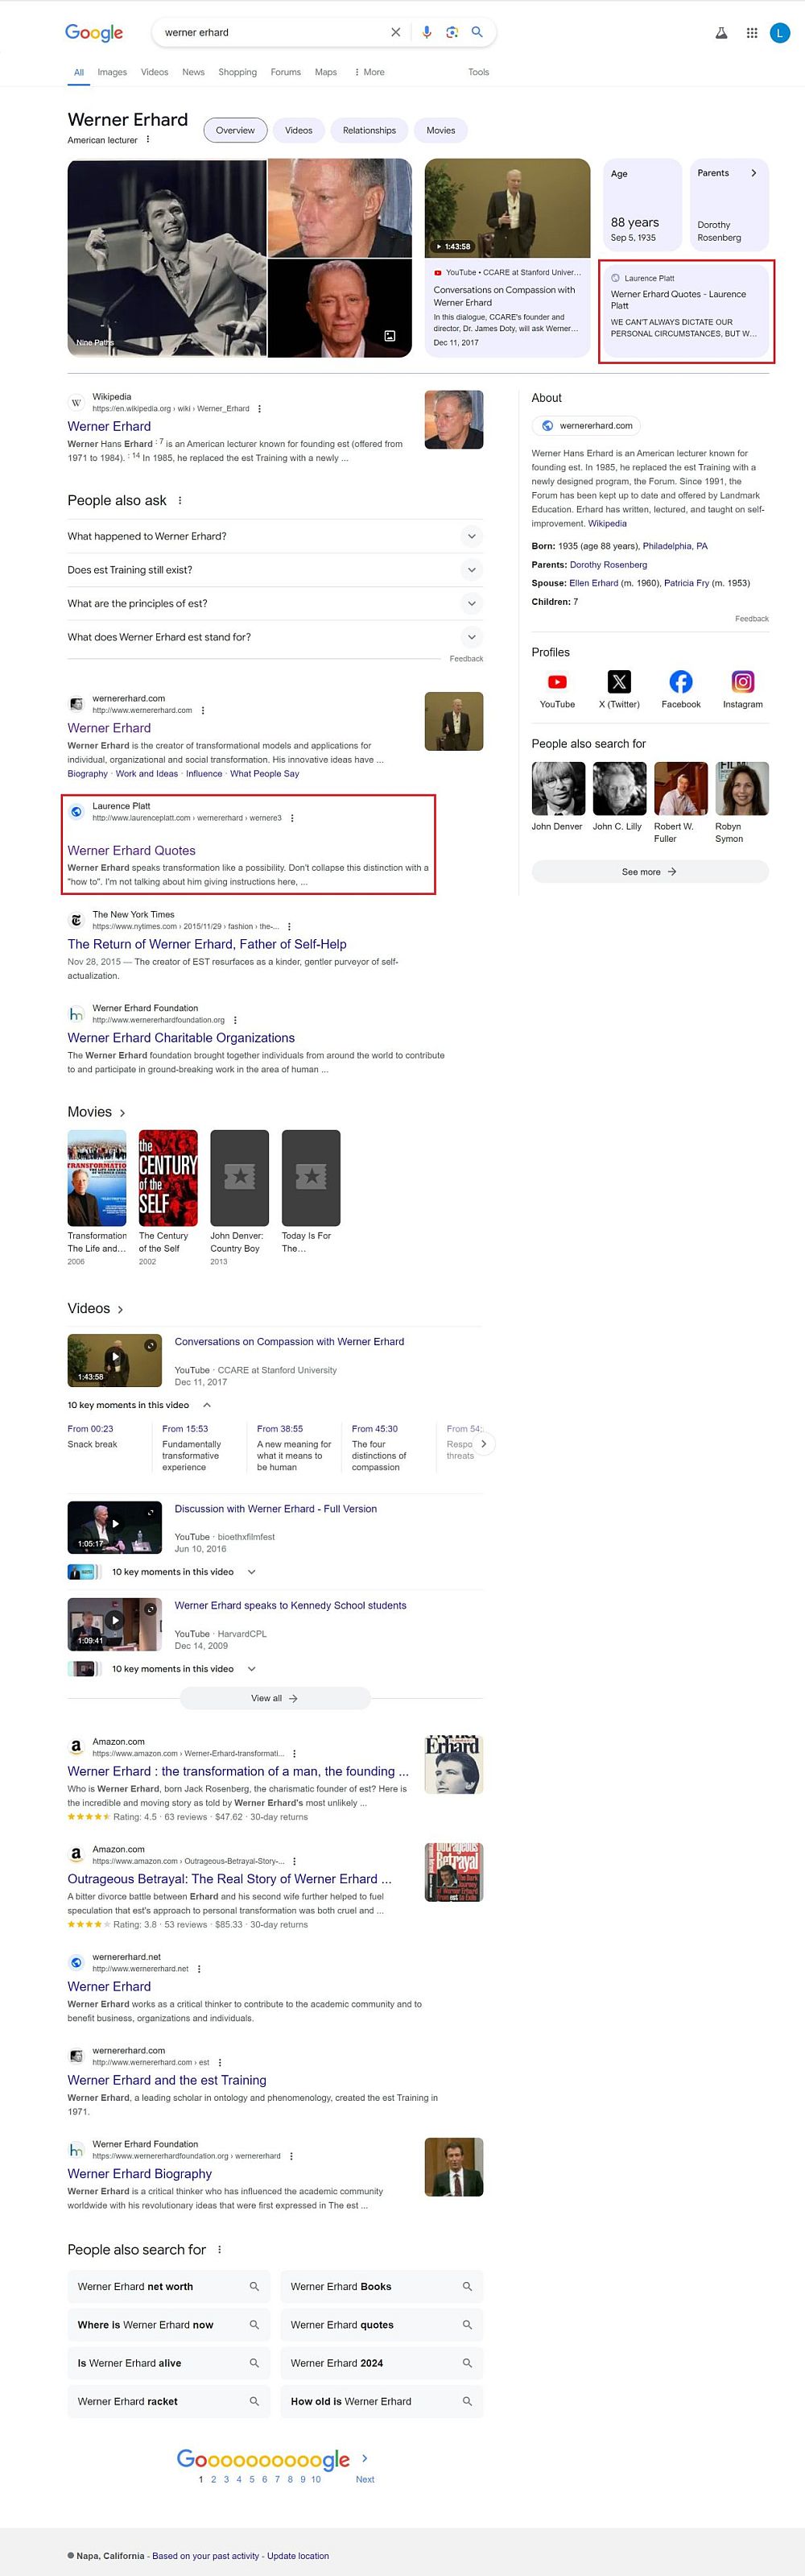
Task: Expand "What happened to Werner Erhard?" question
Action: tap(472, 536)
